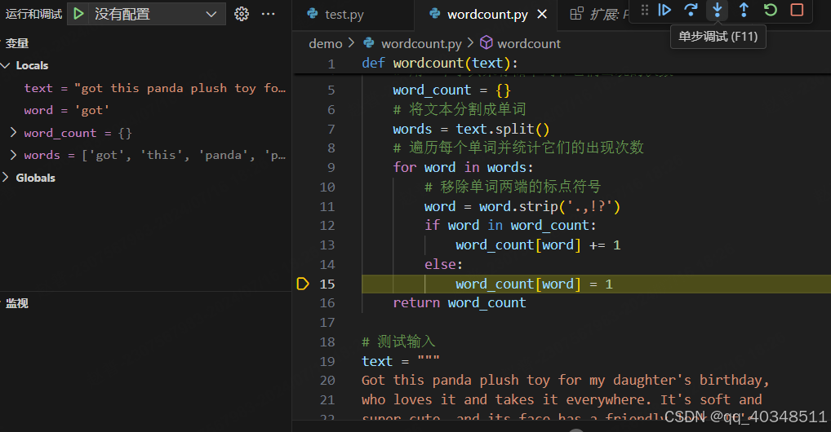Viewport: 831px width, 432px height.
Task: Click in highlighted line word_count[word] = 1
Action: (x=534, y=284)
